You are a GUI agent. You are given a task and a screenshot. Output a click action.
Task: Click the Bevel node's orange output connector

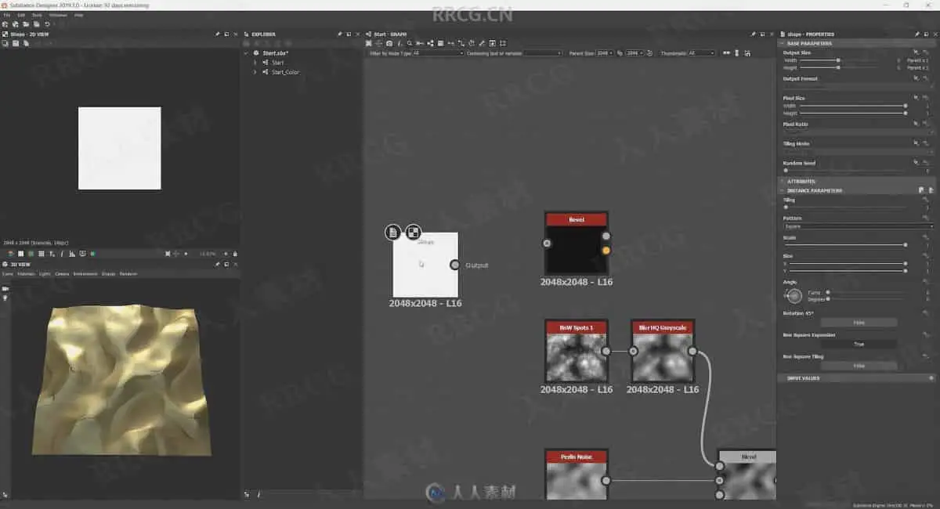(606, 251)
